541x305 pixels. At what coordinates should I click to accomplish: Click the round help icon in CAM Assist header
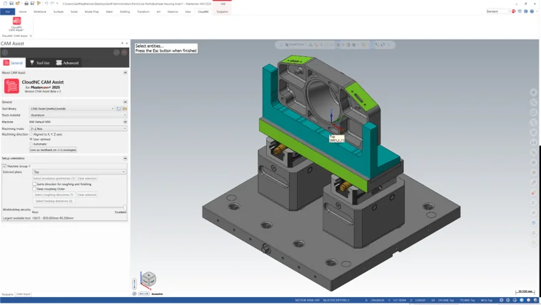click(5, 53)
